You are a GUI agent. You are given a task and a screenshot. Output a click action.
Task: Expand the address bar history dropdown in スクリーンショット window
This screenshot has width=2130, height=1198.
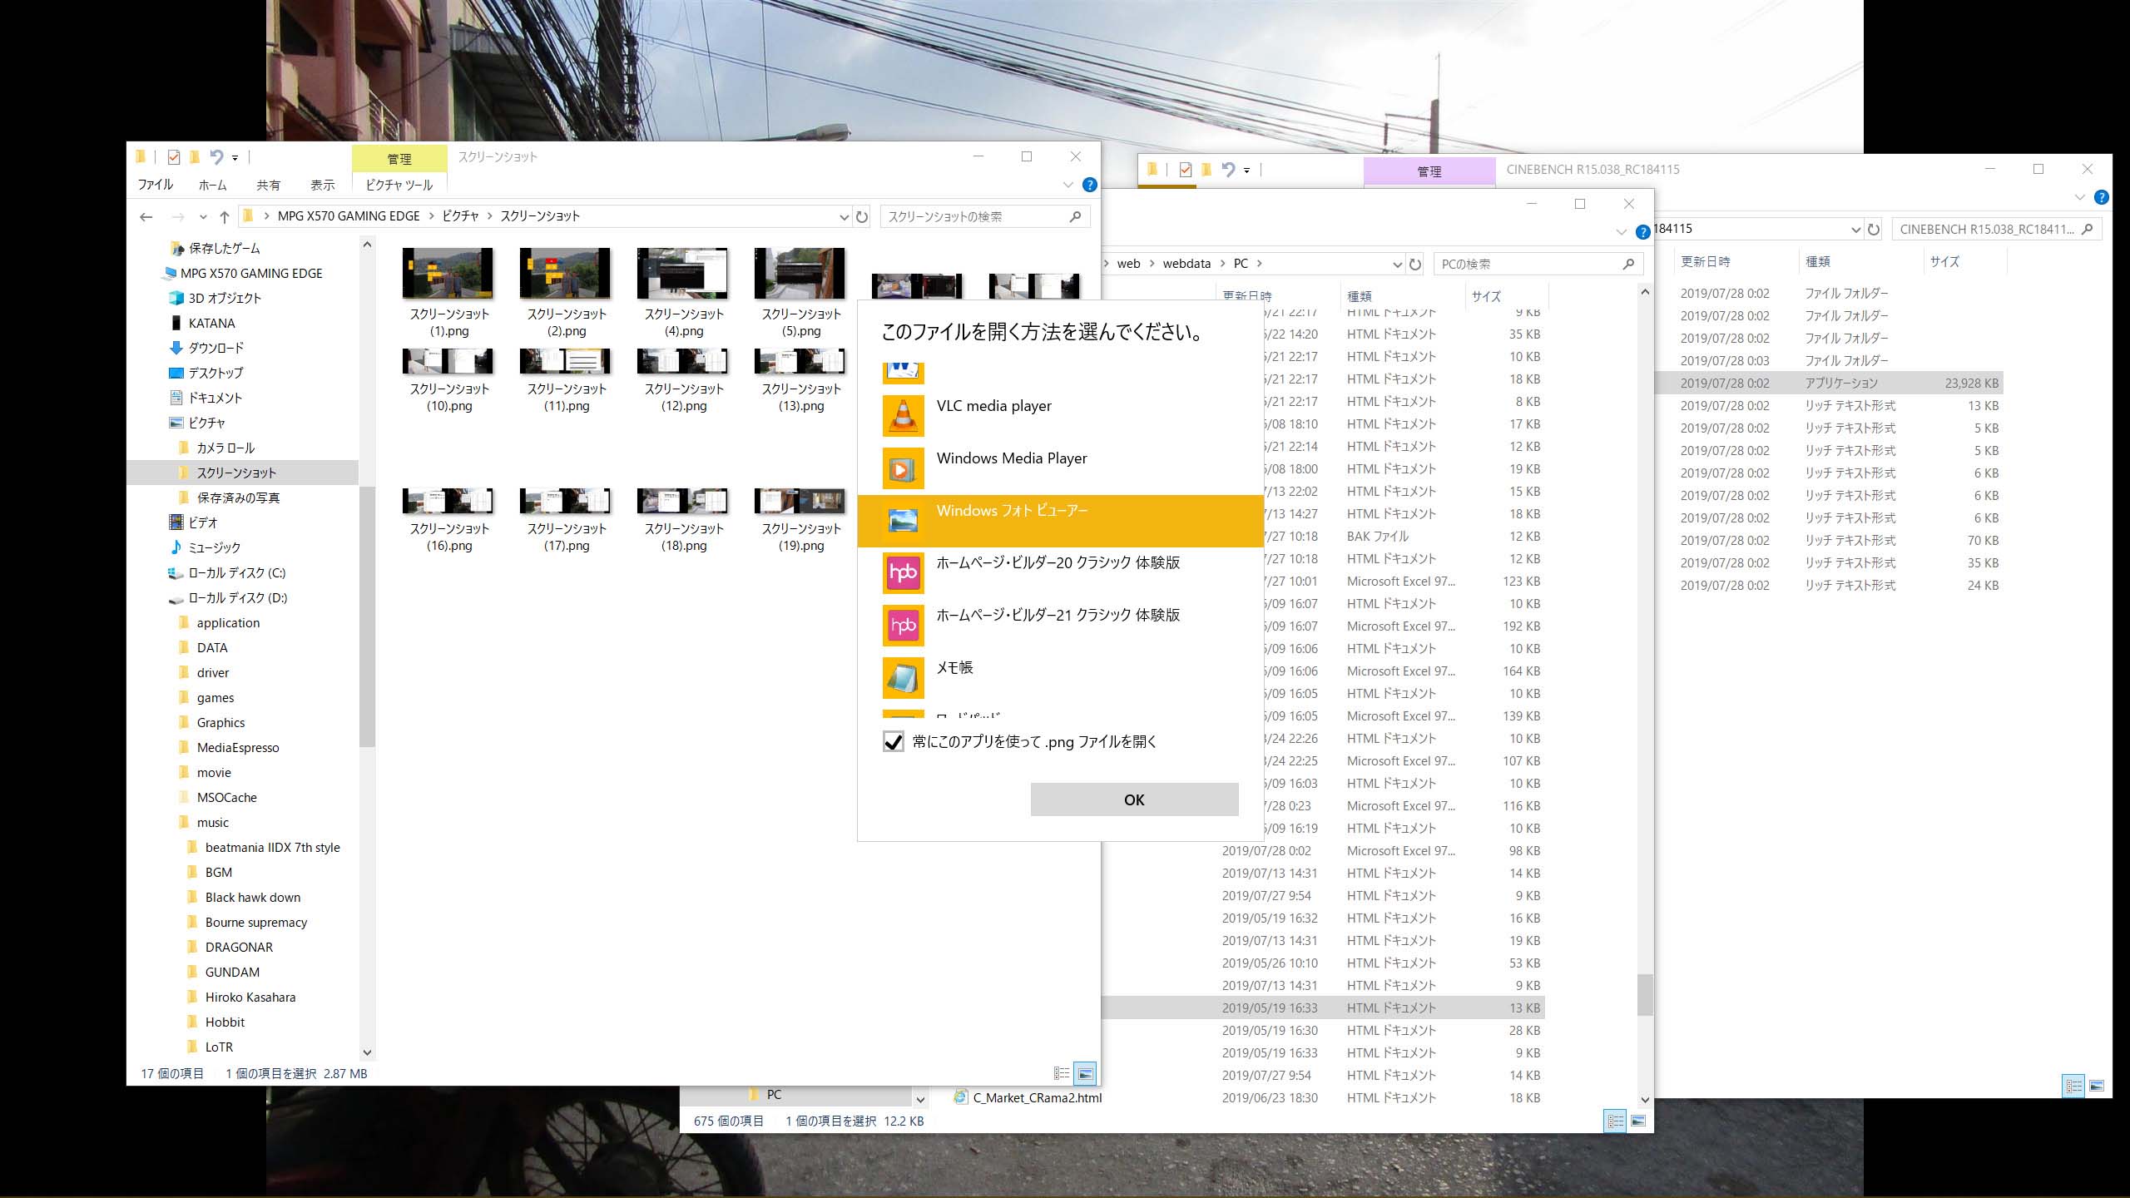click(844, 217)
